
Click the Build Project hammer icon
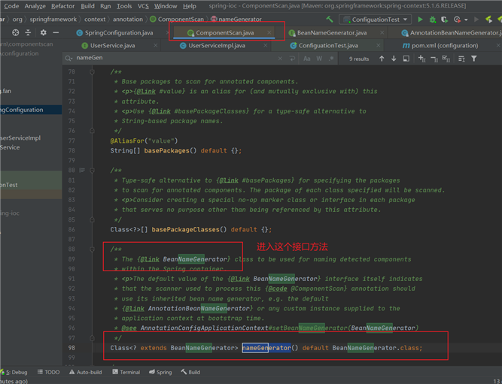(330, 20)
